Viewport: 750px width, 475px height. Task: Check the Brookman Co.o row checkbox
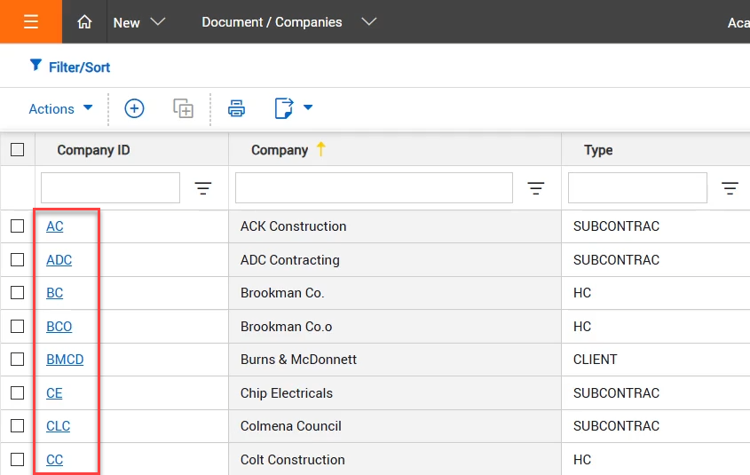[x=17, y=326]
